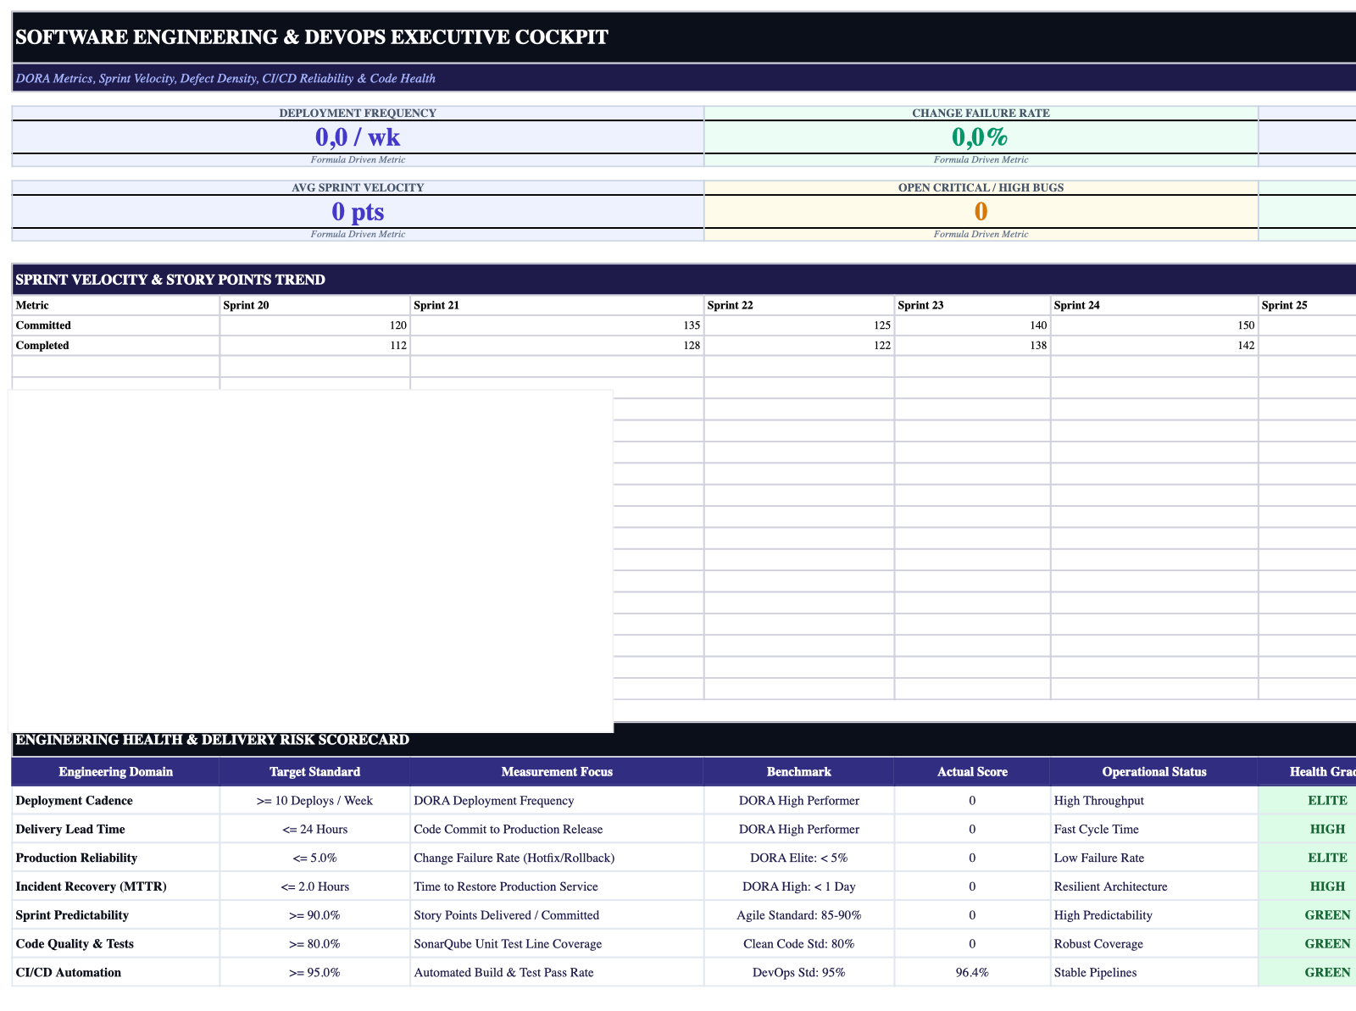Select ELITE grade for Deployment Cadence

tap(1308, 801)
